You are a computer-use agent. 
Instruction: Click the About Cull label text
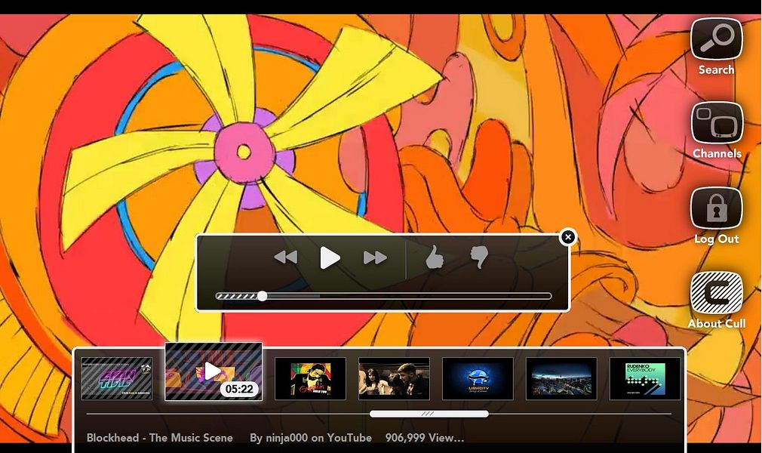point(716,323)
